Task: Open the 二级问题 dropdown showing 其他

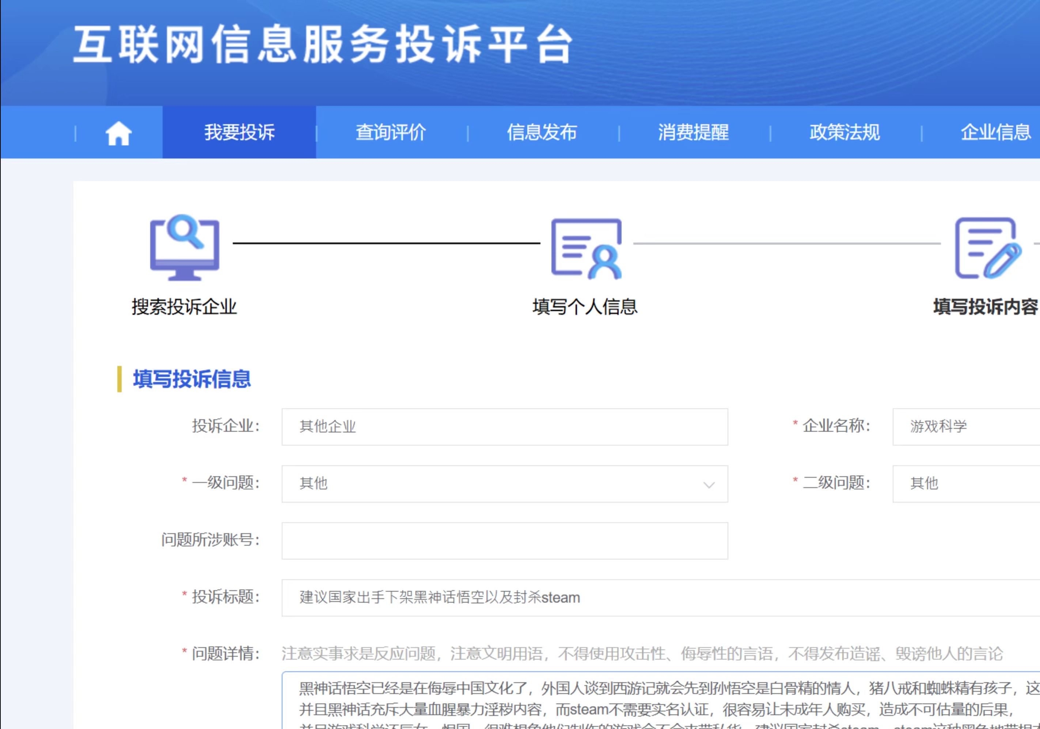Action: pyautogui.click(x=966, y=484)
